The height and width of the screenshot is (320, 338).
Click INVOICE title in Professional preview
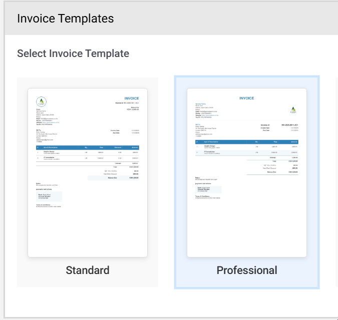pyautogui.click(x=246, y=98)
